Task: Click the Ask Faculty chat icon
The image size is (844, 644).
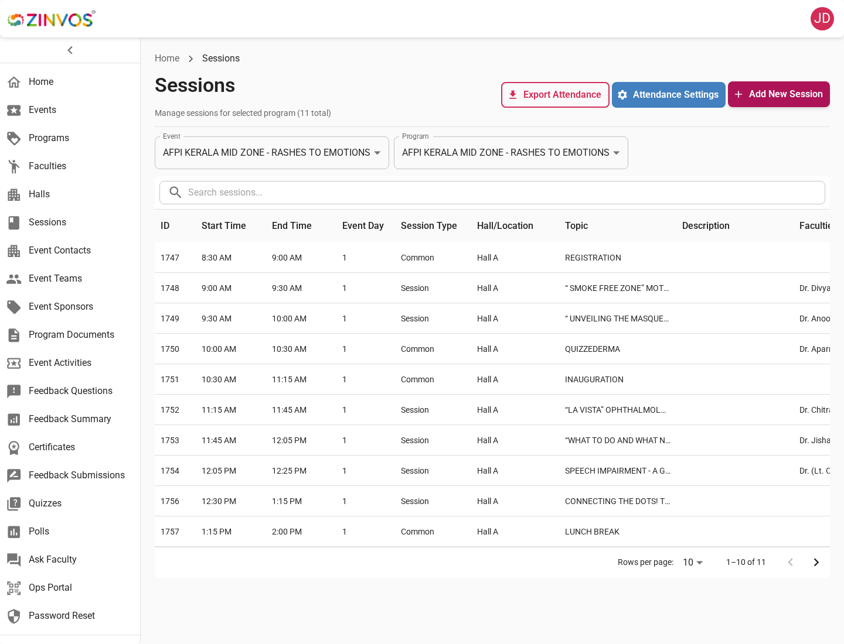Action: (x=14, y=560)
